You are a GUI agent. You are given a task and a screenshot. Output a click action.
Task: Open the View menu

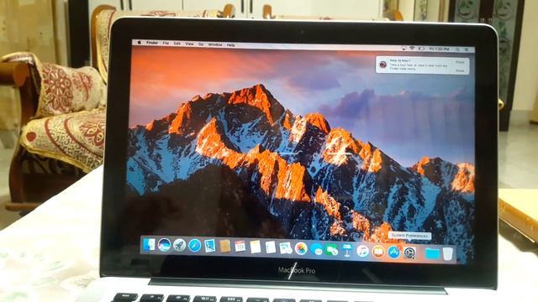[x=189, y=44]
